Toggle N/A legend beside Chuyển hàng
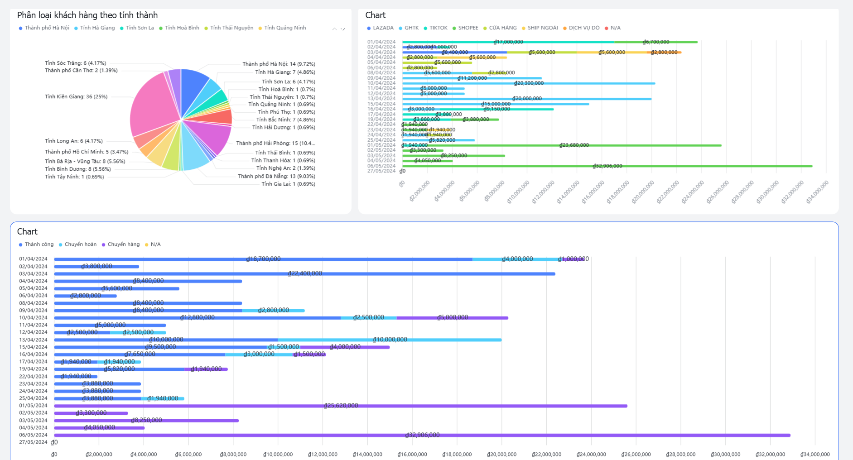 pos(153,244)
